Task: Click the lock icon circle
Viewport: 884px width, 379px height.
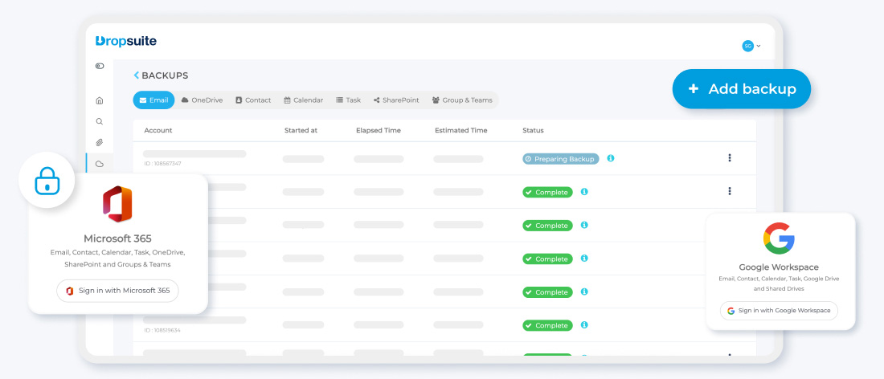Action: point(47,180)
